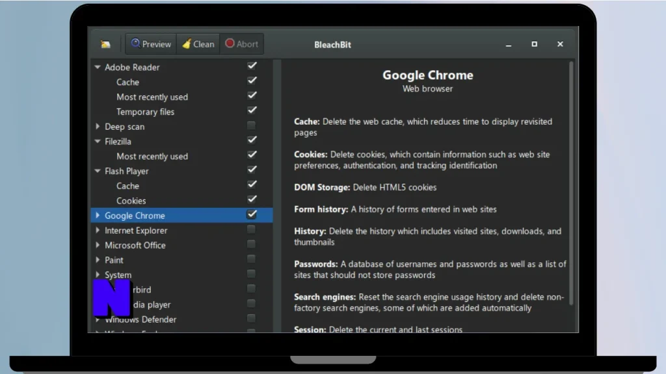Close the BleachBit window
Image resolution: width=666 pixels, height=374 pixels.
pyautogui.click(x=560, y=44)
